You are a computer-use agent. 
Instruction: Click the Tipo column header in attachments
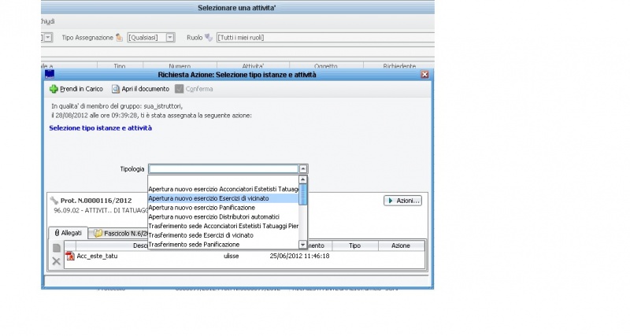pos(355,246)
